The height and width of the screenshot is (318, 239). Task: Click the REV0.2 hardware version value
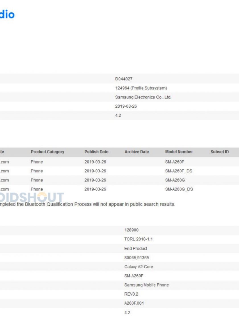coord(131,294)
